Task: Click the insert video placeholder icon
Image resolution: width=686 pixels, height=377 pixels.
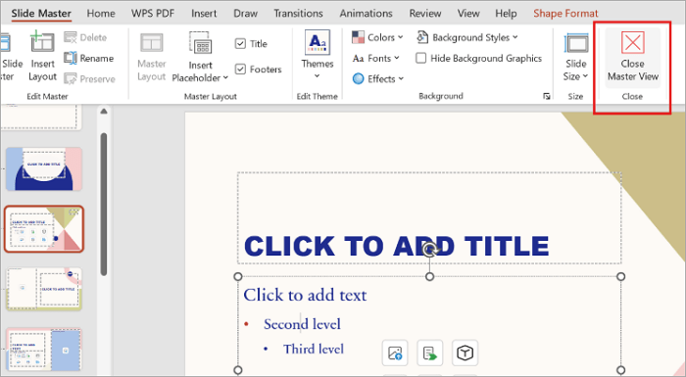Action: point(429,353)
